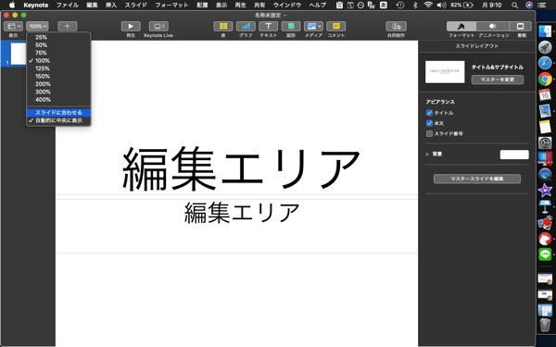
Task: Click the smaller 編集エリア subtitle text
Action: point(242,212)
